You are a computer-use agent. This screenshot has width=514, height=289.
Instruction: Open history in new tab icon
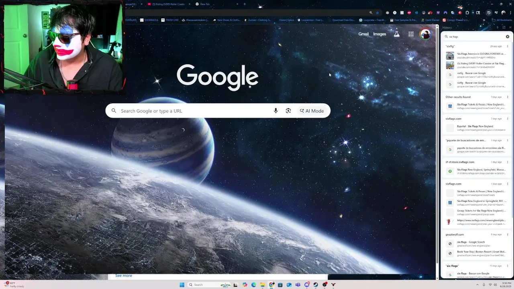click(504, 28)
